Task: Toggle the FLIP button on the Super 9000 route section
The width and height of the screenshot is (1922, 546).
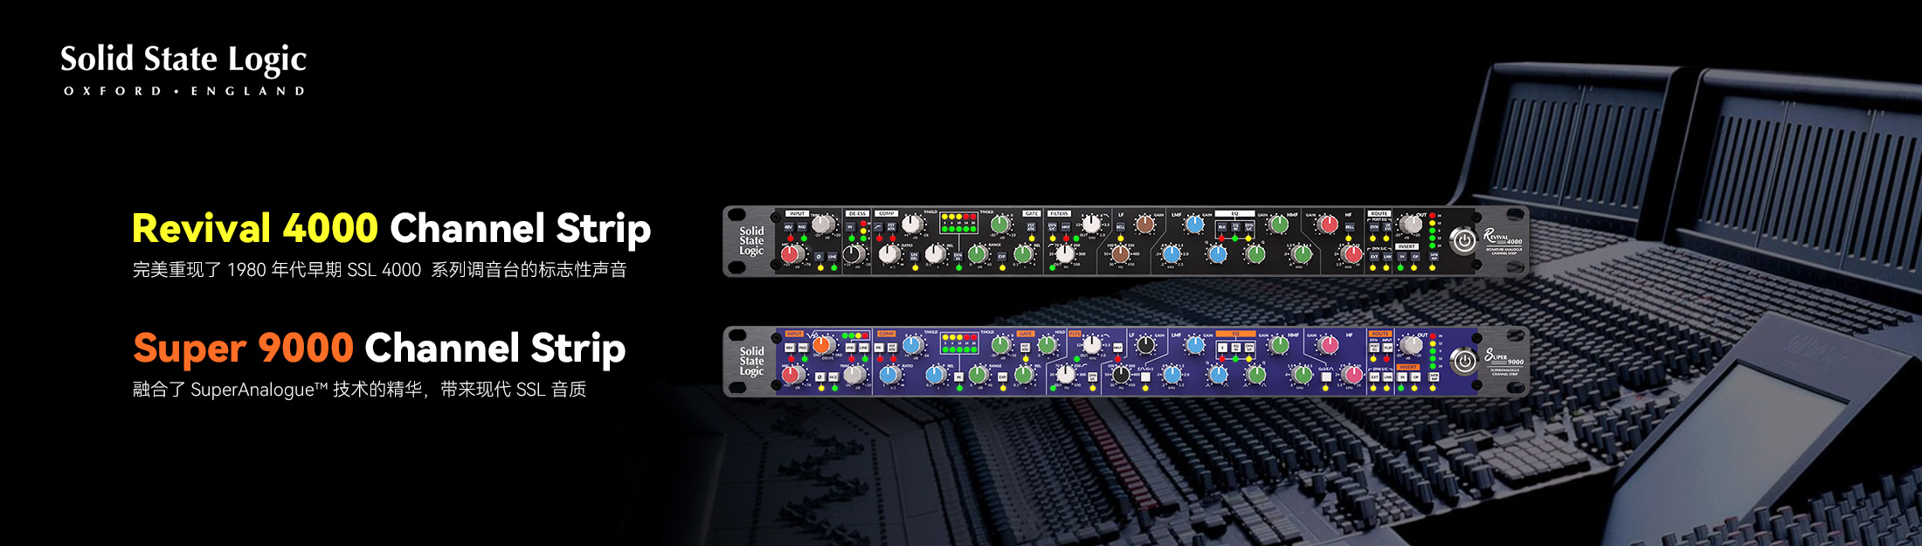Action: tap(1386, 348)
